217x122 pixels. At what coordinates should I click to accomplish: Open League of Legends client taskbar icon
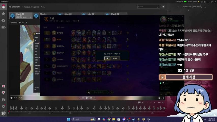[139, 119]
